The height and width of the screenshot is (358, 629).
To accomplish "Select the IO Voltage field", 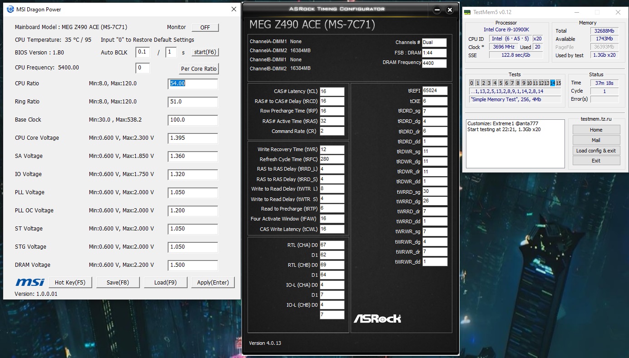I will [x=193, y=174].
